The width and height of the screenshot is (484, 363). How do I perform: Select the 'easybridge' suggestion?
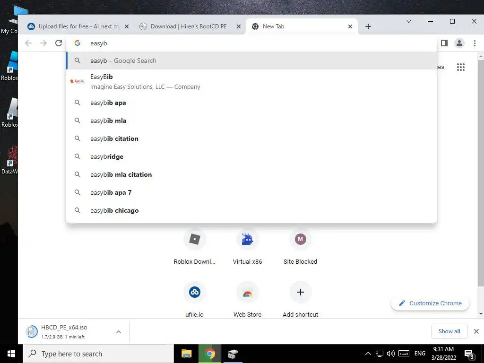(251, 156)
